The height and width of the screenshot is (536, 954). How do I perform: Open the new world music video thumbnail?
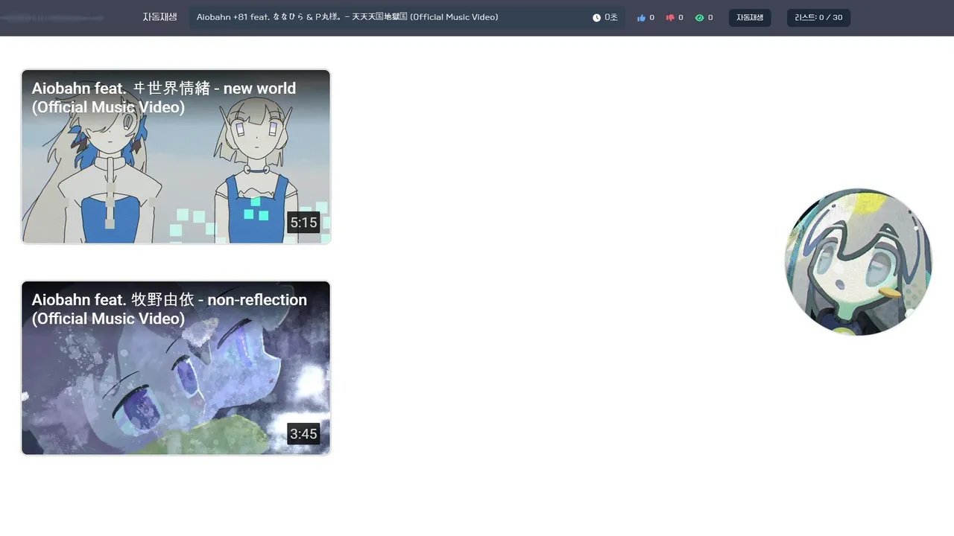(176, 156)
